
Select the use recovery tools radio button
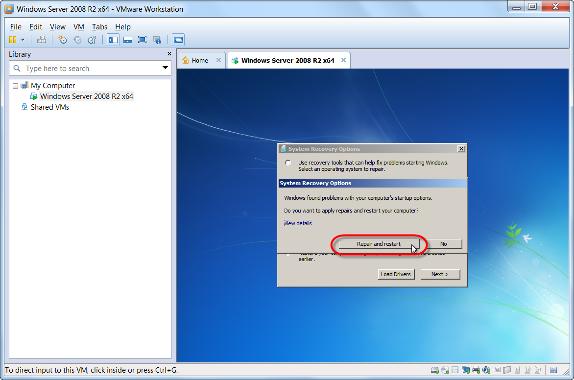[x=288, y=163]
